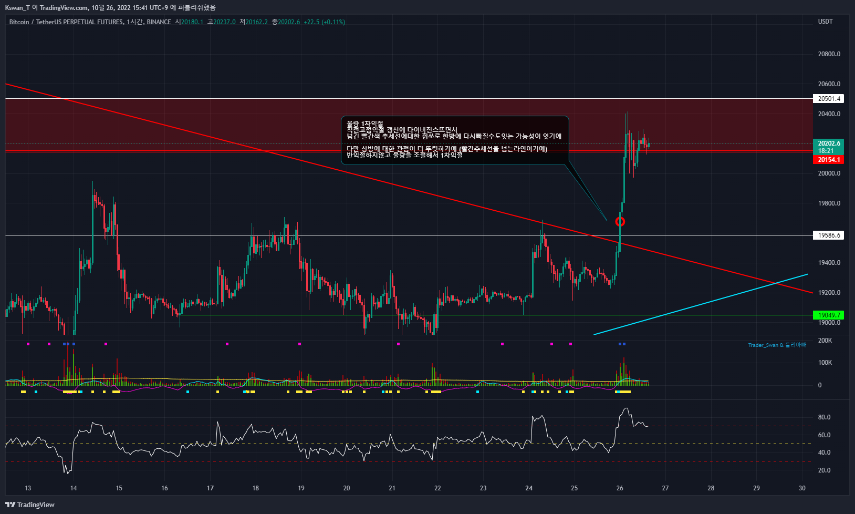
Task: Click the 60.0 RSI axis label
Action: coord(825,435)
